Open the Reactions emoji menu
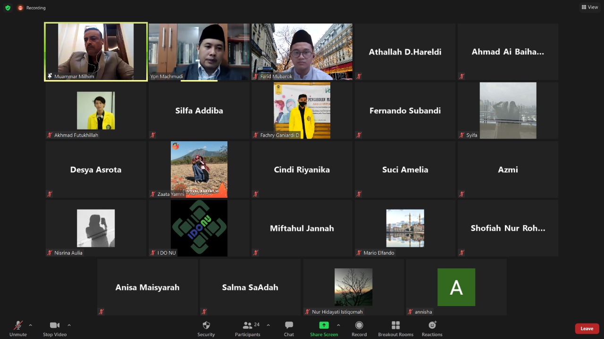The height and width of the screenshot is (339, 604). click(x=432, y=326)
